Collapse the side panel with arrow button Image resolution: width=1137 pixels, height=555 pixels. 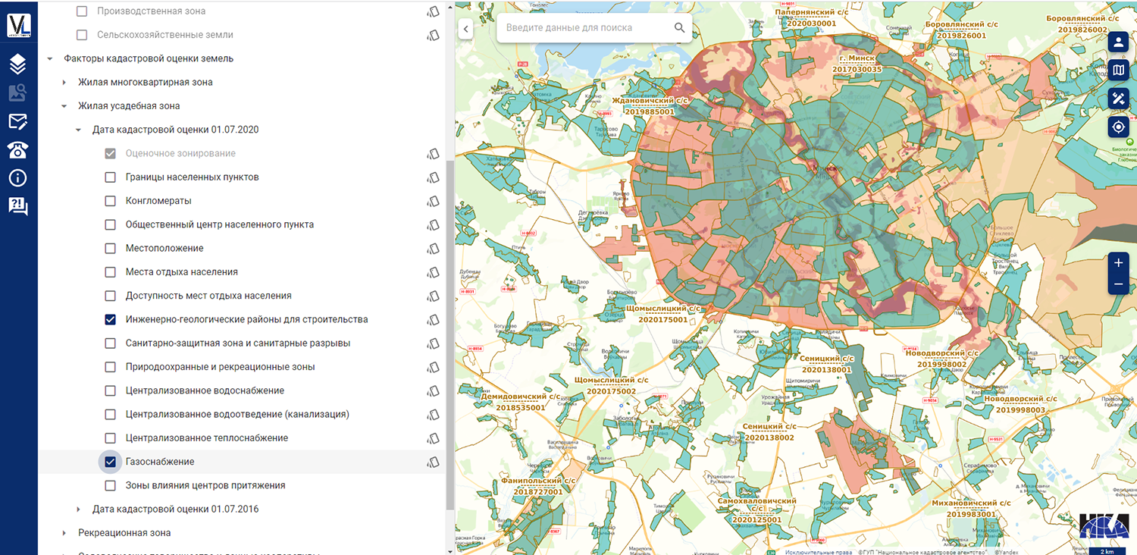click(465, 29)
